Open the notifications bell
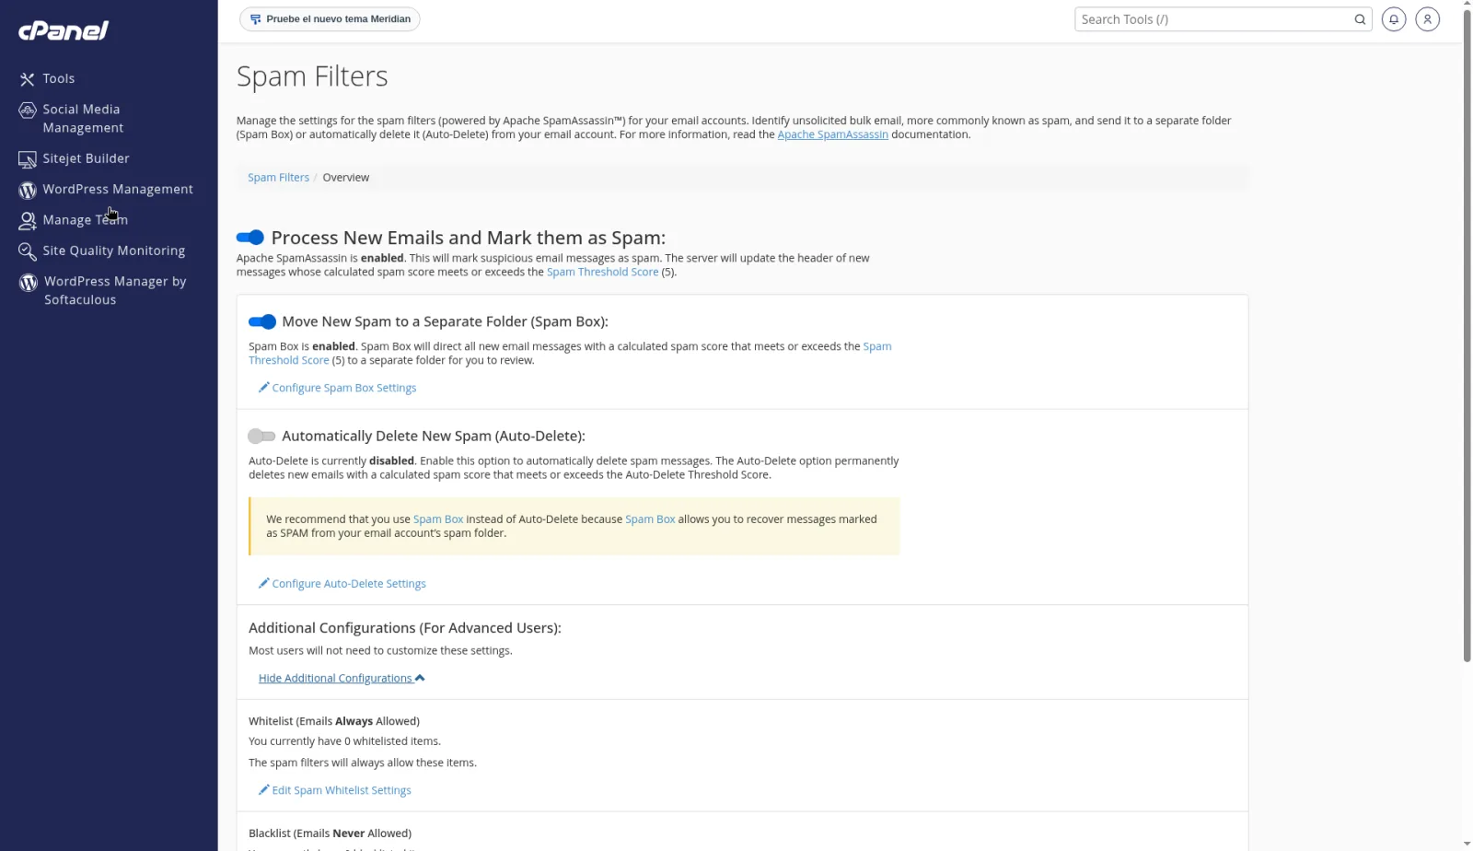 point(1394,19)
